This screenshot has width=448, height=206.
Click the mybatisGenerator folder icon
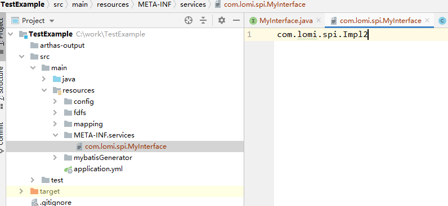coord(68,158)
